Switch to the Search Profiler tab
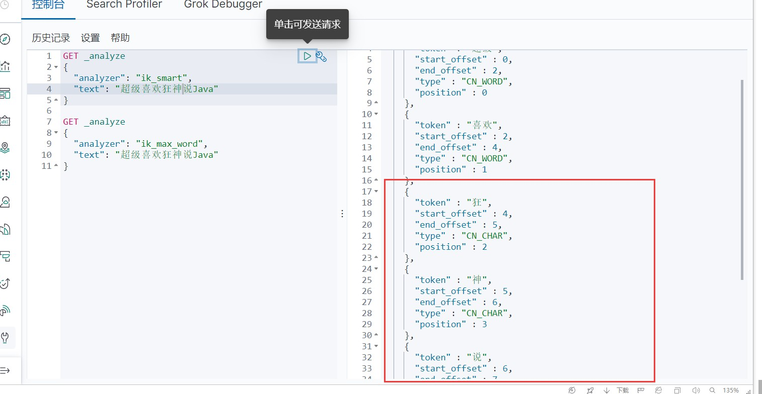Screen dimensions: 762x394 [x=124, y=5]
